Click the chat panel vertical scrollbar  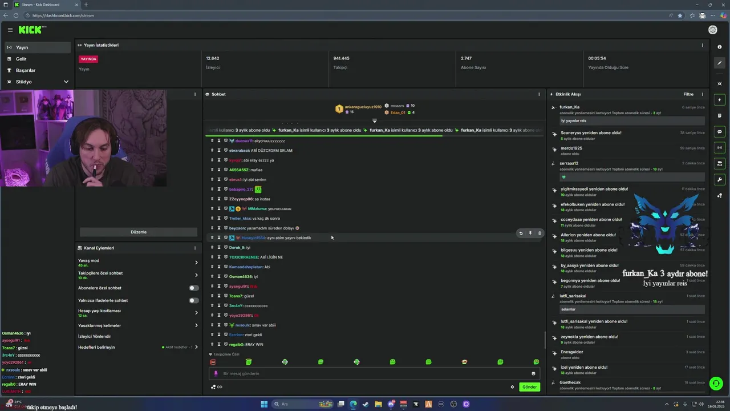pos(545,340)
